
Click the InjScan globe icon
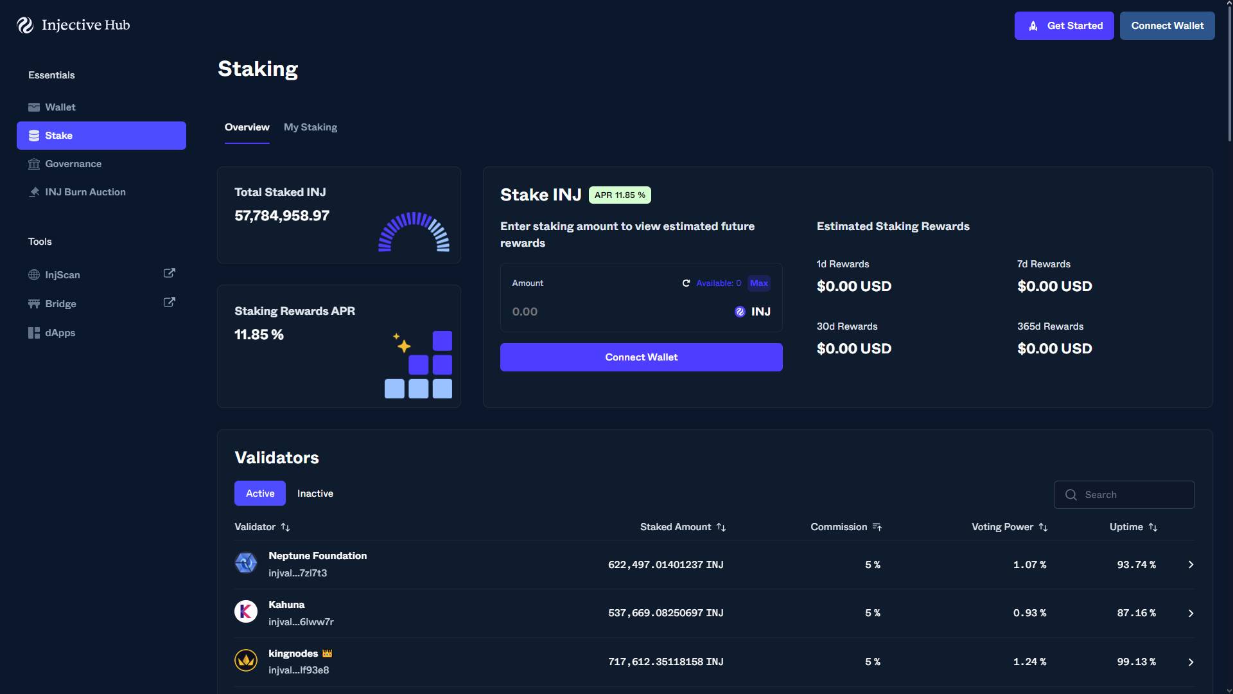pos(34,275)
